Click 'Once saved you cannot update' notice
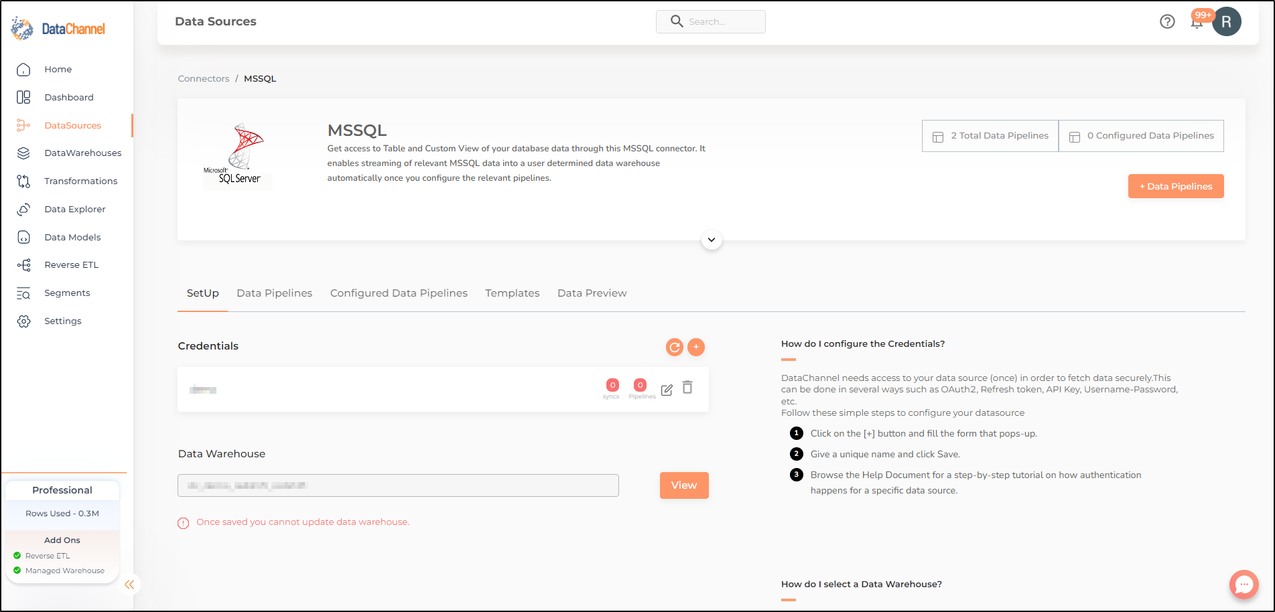This screenshot has height=612, width=1275. [x=303, y=522]
